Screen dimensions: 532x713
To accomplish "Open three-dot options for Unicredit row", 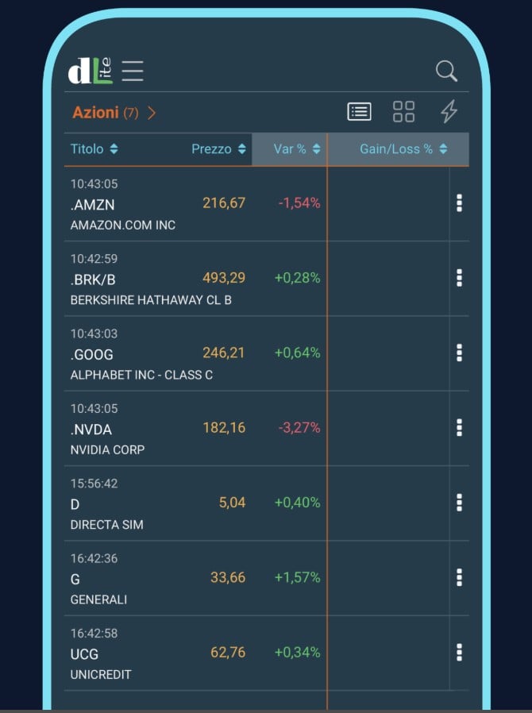I will click(x=459, y=653).
